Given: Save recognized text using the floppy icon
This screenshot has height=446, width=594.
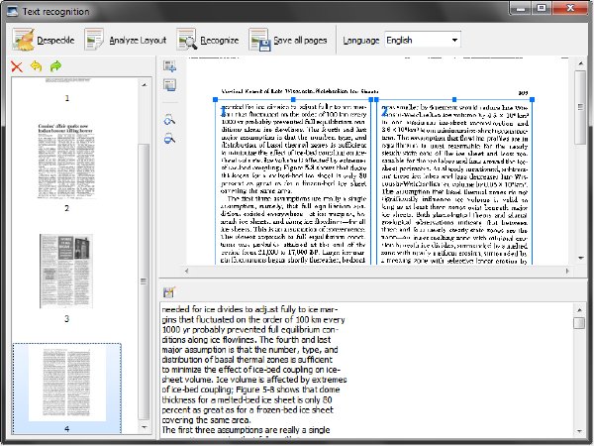Looking at the screenshot, I should 169,292.
